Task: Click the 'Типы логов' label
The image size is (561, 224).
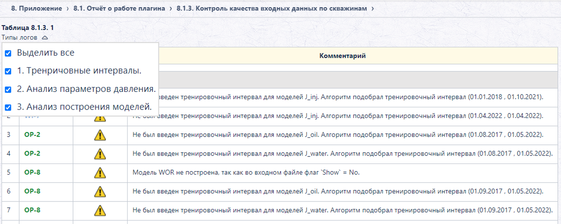Action: click(x=19, y=38)
